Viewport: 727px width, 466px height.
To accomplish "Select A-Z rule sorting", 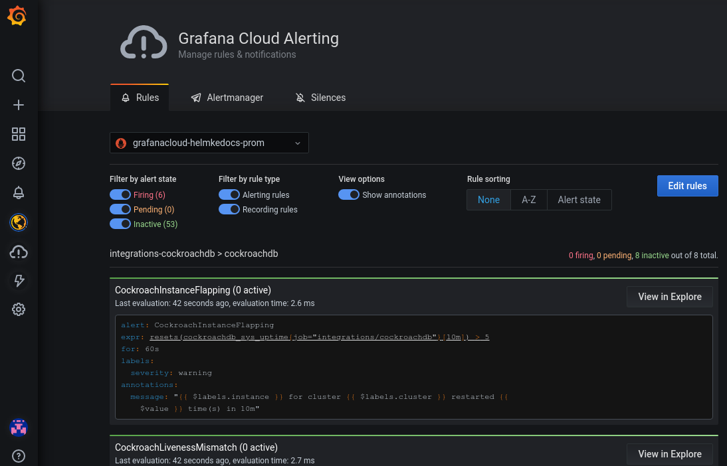I will (x=528, y=200).
